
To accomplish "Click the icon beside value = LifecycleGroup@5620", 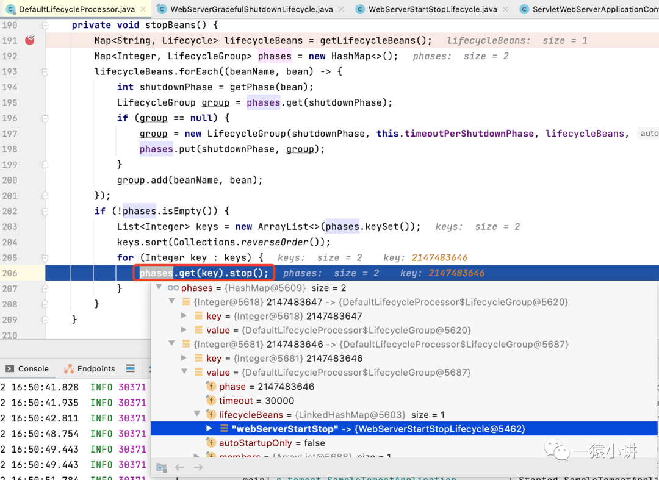I will (199, 330).
